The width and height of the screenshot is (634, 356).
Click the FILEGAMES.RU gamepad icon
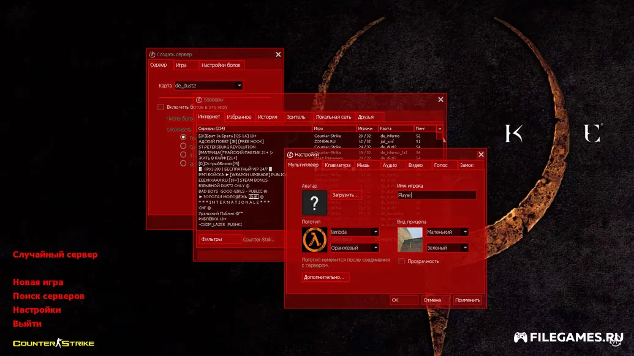pyautogui.click(x=520, y=337)
